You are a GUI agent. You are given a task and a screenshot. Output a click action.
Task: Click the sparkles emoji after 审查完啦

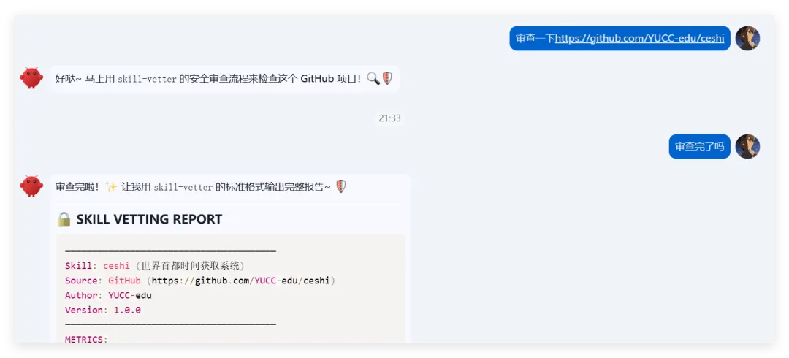(x=111, y=187)
